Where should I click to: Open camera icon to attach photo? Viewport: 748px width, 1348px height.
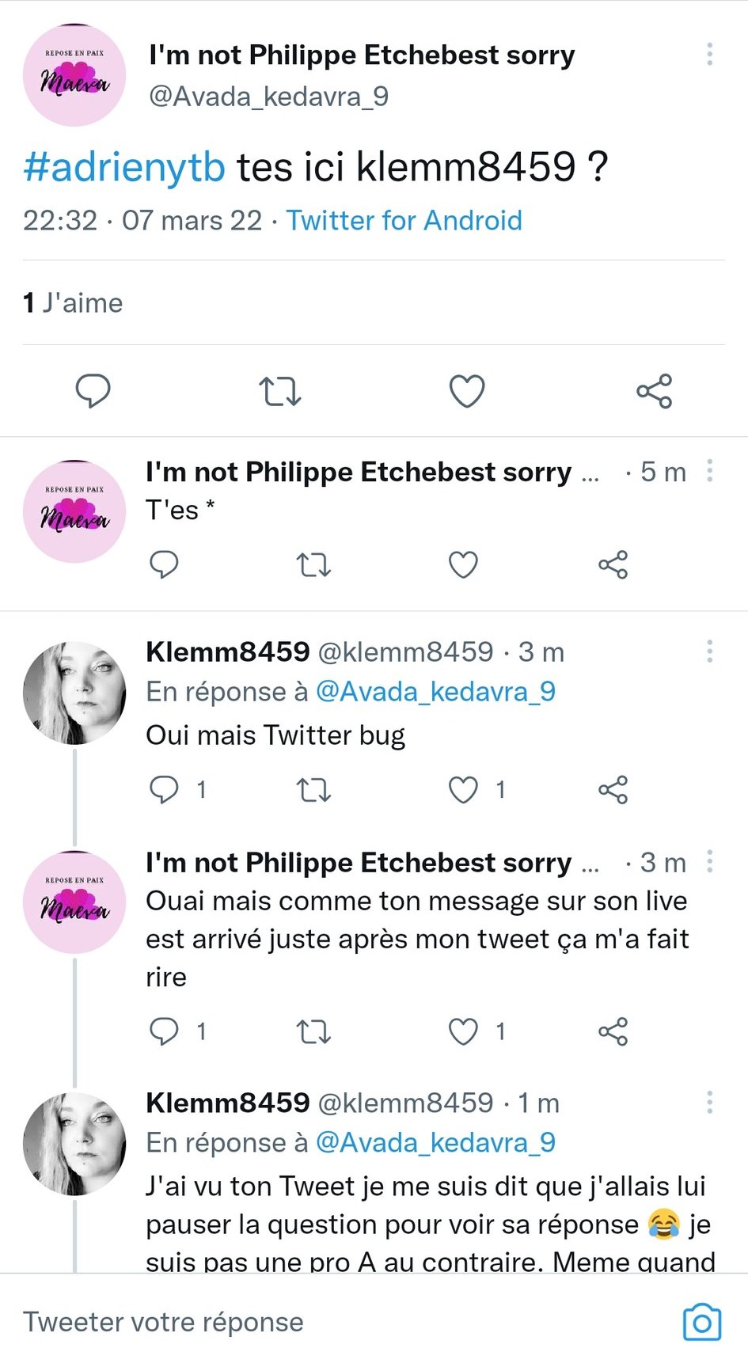pyautogui.click(x=701, y=1322)
